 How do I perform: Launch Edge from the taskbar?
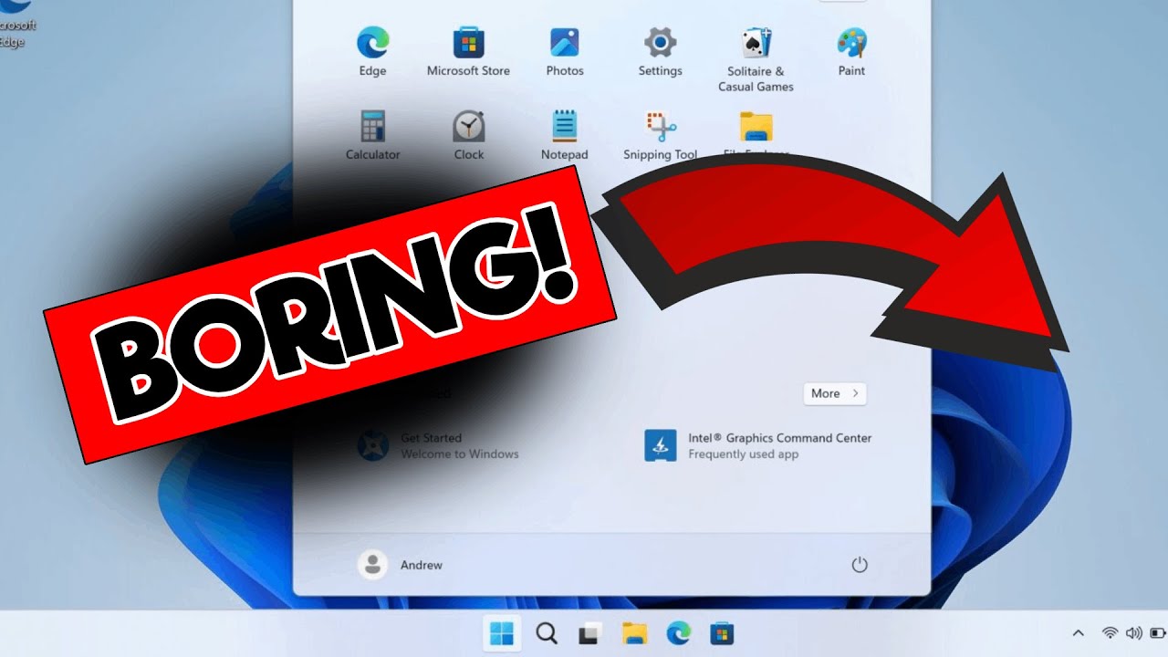tap(678, 633)
